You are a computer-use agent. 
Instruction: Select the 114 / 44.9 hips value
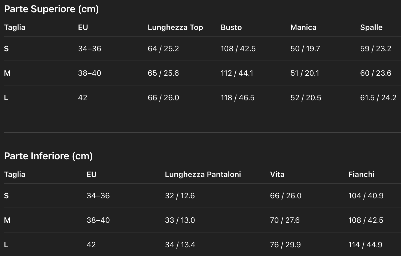365,245
